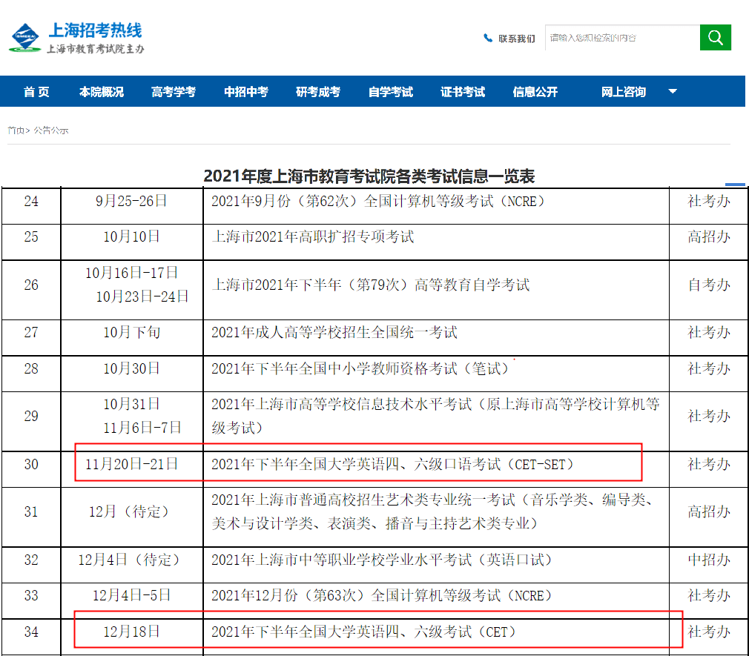This screenshot has width=749, height=656.
Task: Click the blue diamond site logo
Action: pos(24,37)
